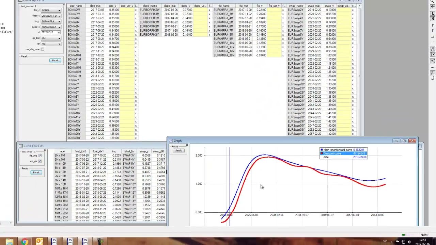Image resolution: width=436 pixels, height=245 pixels.
Task: Click the blue Main tenor forward swatch
Action: click(x=322, y=150)
